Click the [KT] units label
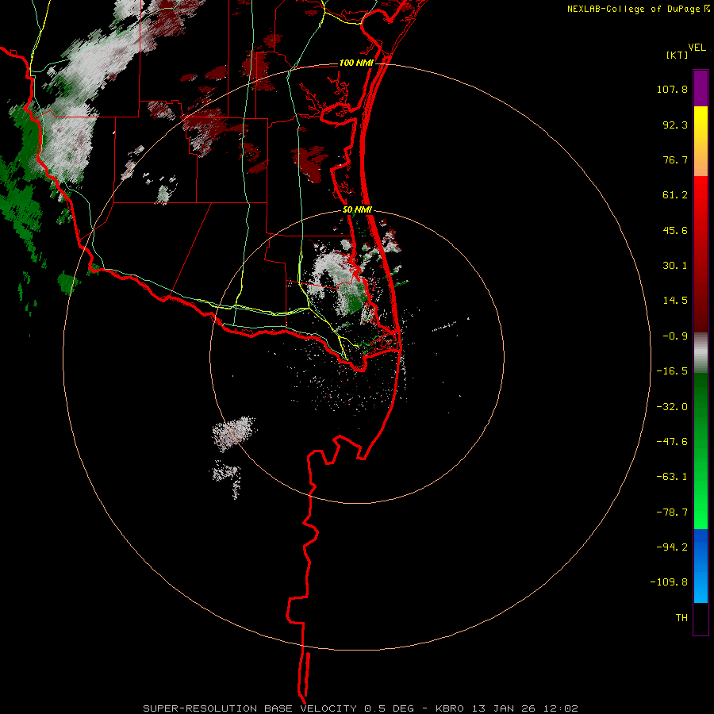The width and height of the screenshot is (714, 714). 677,55
